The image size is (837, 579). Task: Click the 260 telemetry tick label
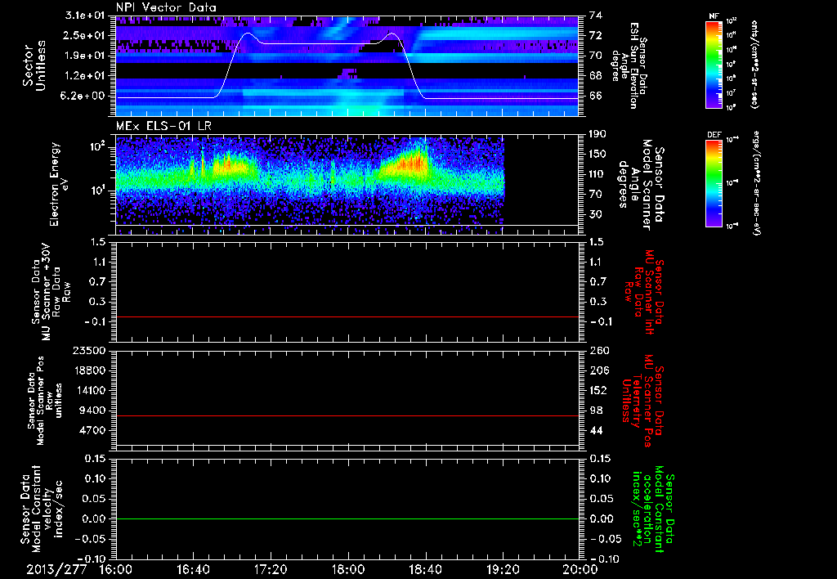pos(598,350)
